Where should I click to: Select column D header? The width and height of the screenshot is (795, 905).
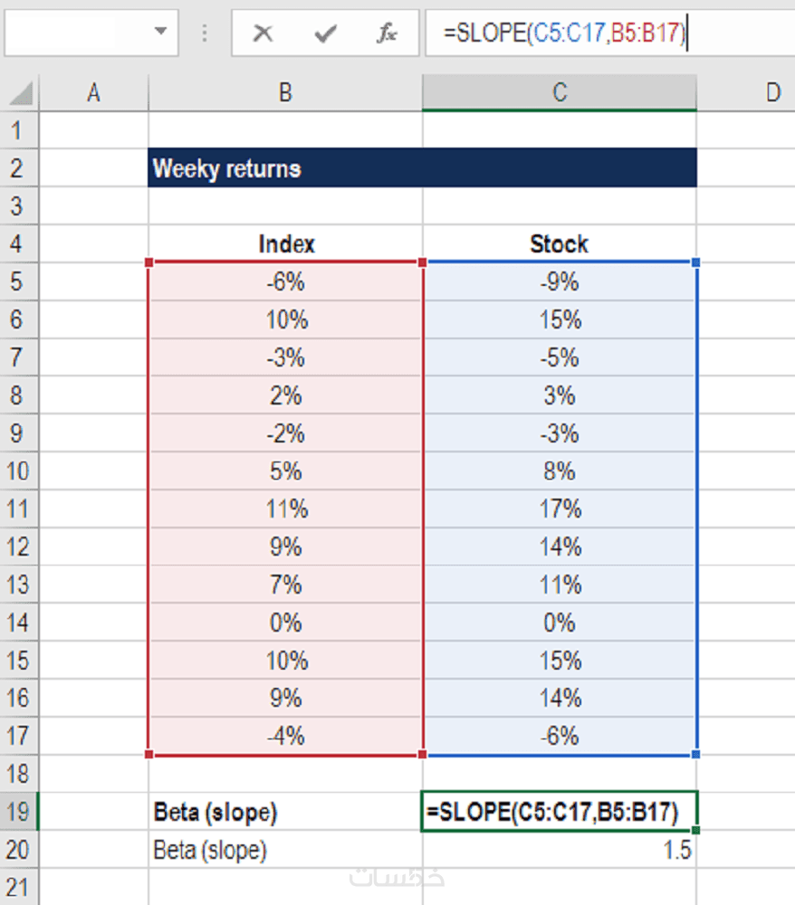point(771,92)
